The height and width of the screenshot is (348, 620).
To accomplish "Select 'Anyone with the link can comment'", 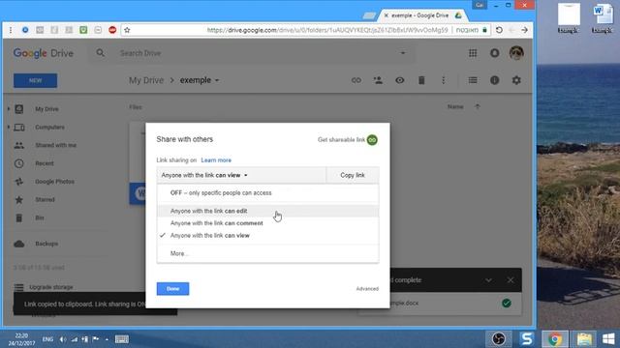I will pos(267,223).
